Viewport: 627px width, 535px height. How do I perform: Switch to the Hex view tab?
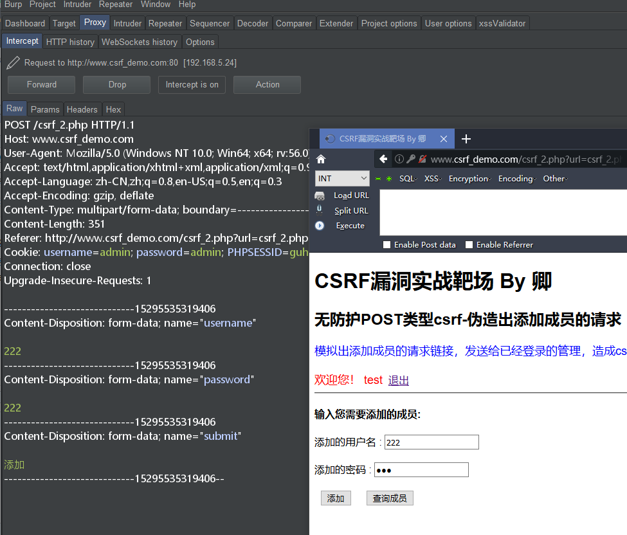click(114, 109)
